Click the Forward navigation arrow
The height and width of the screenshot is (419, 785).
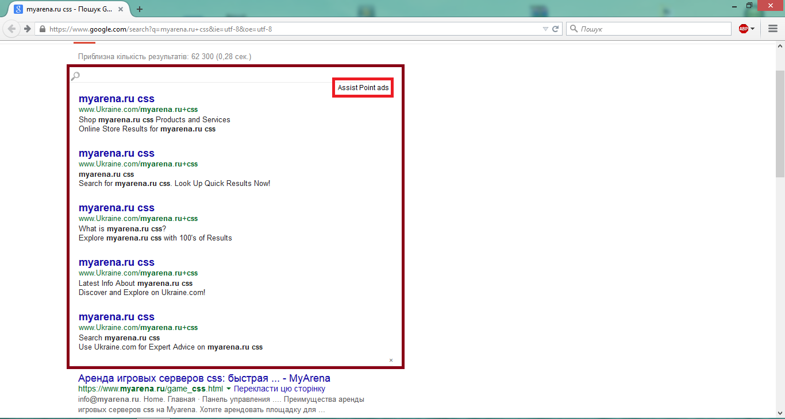27,29
